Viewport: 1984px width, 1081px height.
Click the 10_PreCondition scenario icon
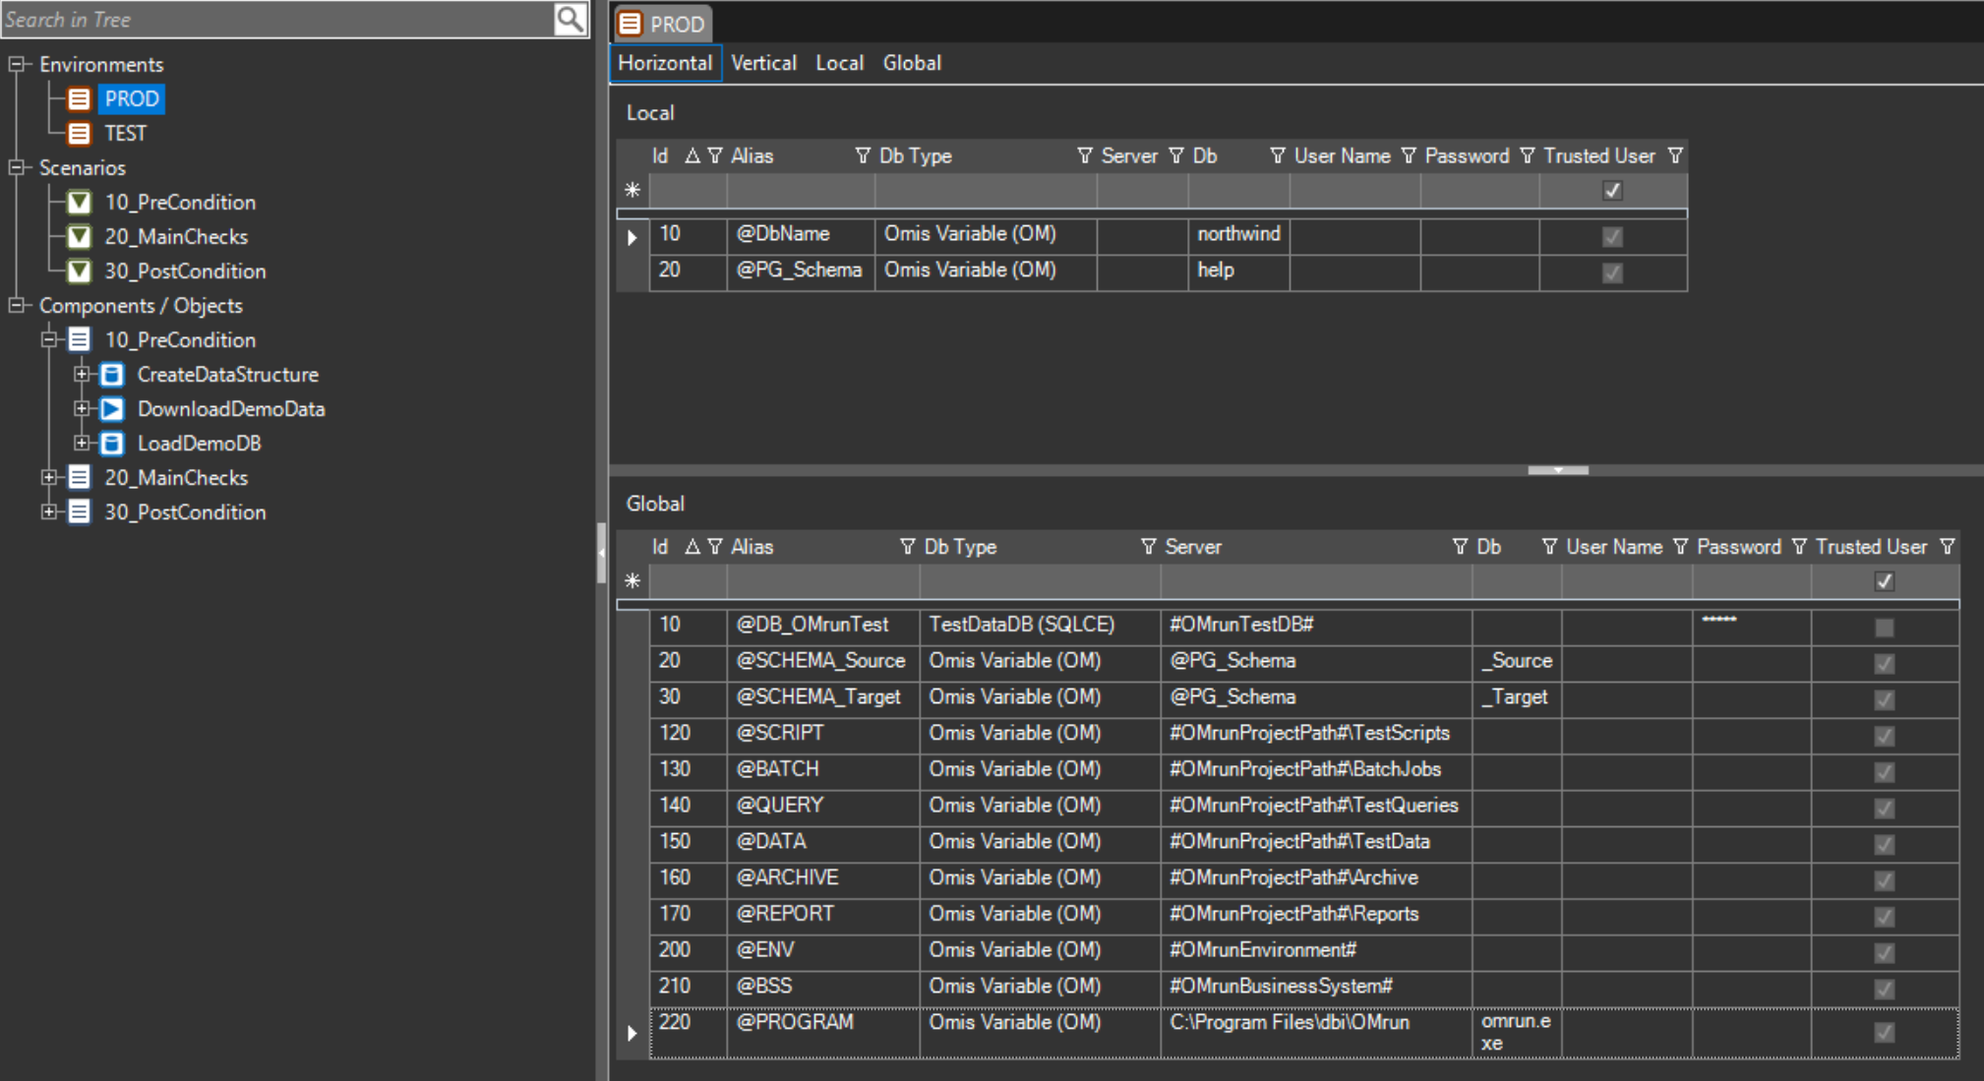(x=81, y=202)
